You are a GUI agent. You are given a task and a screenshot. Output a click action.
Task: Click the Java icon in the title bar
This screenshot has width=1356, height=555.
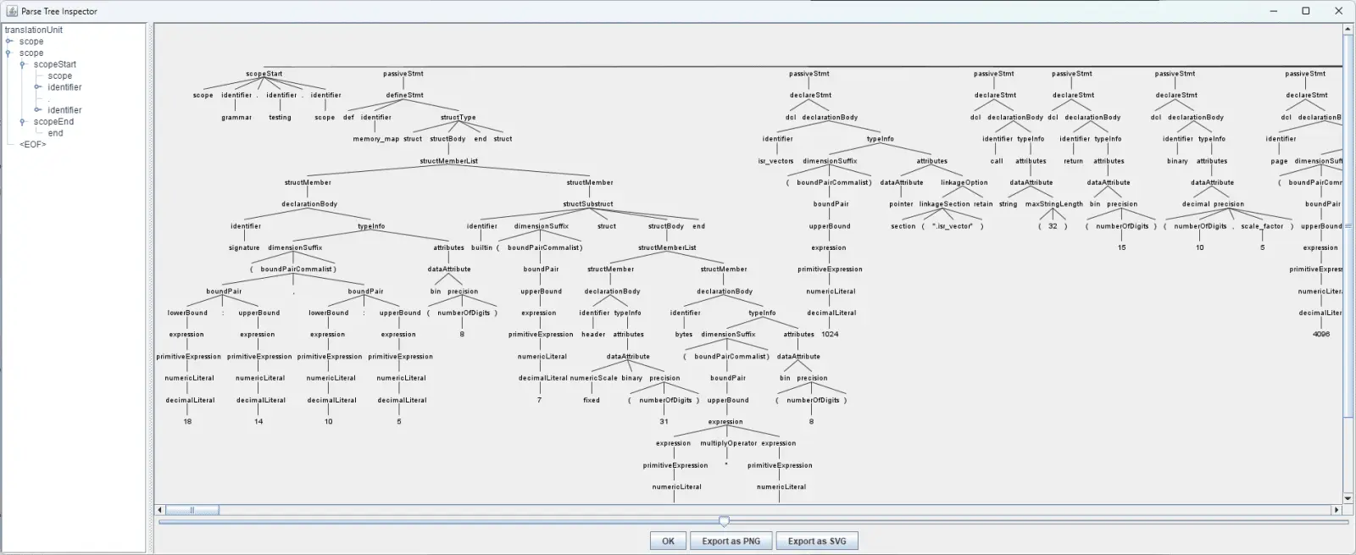click(x=12, y=11)
